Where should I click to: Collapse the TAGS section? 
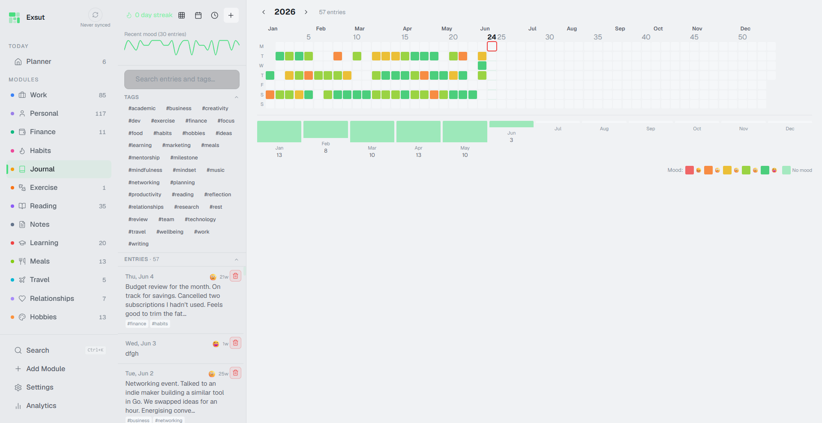(236, 97)
